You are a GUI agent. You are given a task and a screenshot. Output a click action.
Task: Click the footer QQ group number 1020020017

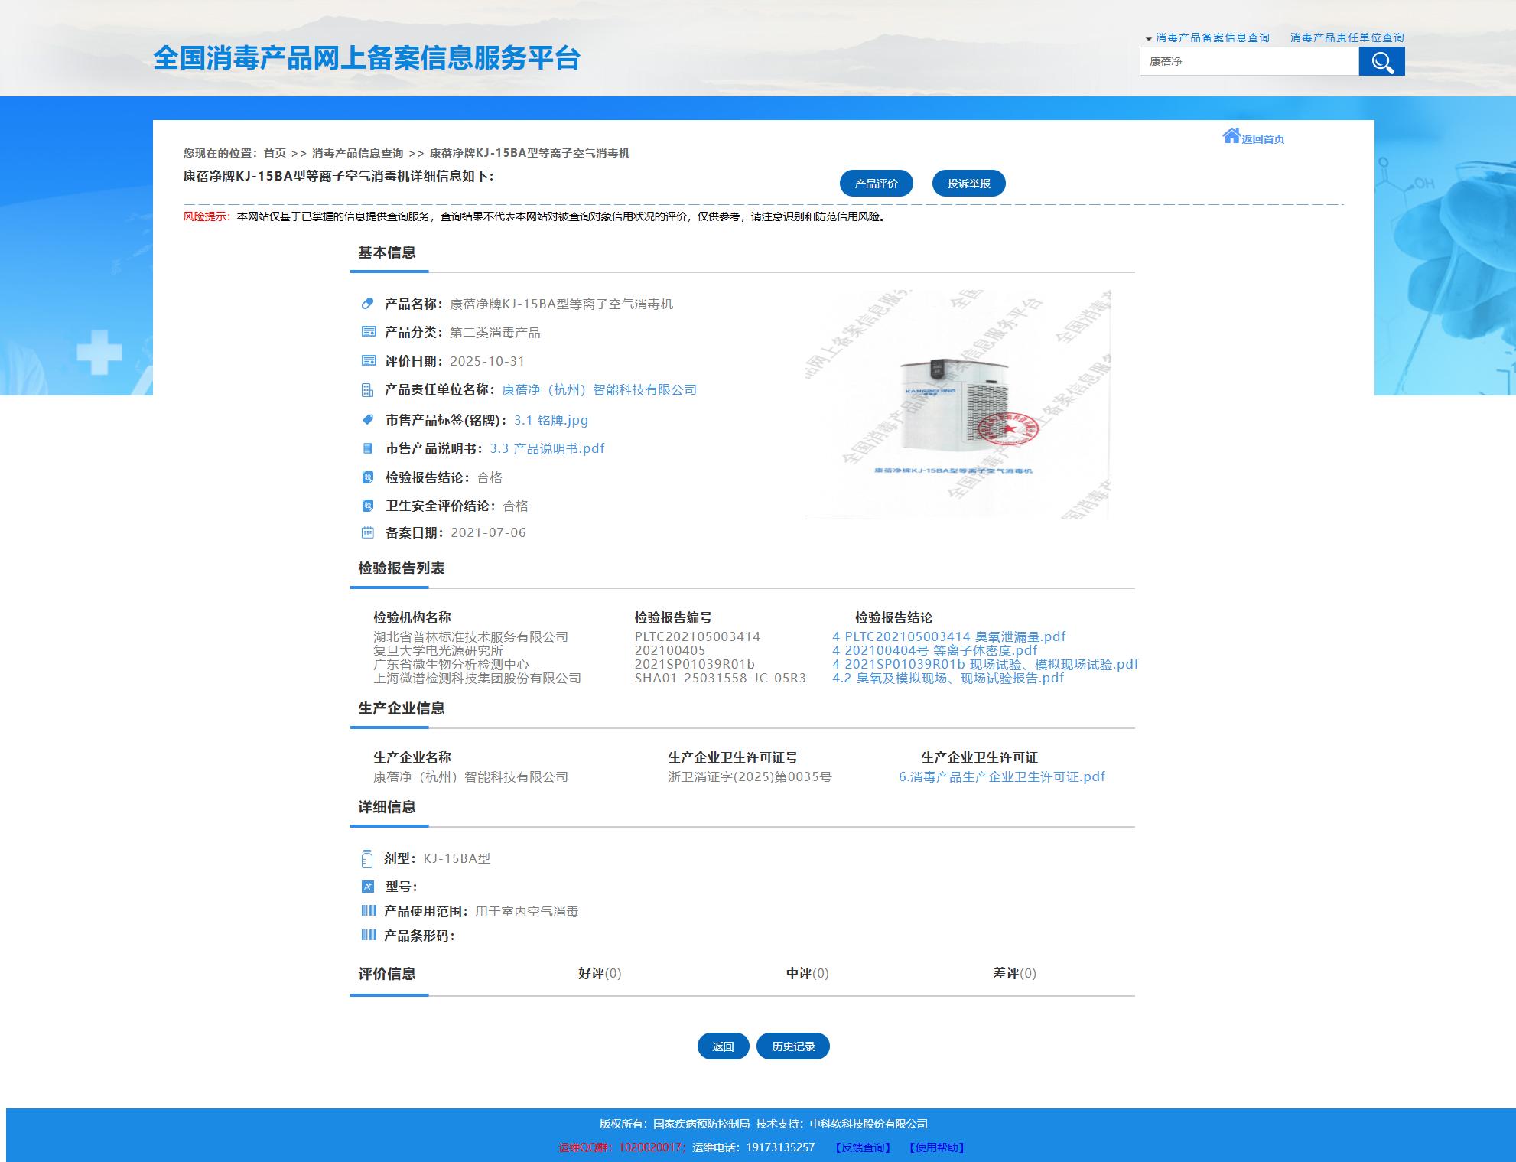pyautogui.click(x=650, y=1147)
